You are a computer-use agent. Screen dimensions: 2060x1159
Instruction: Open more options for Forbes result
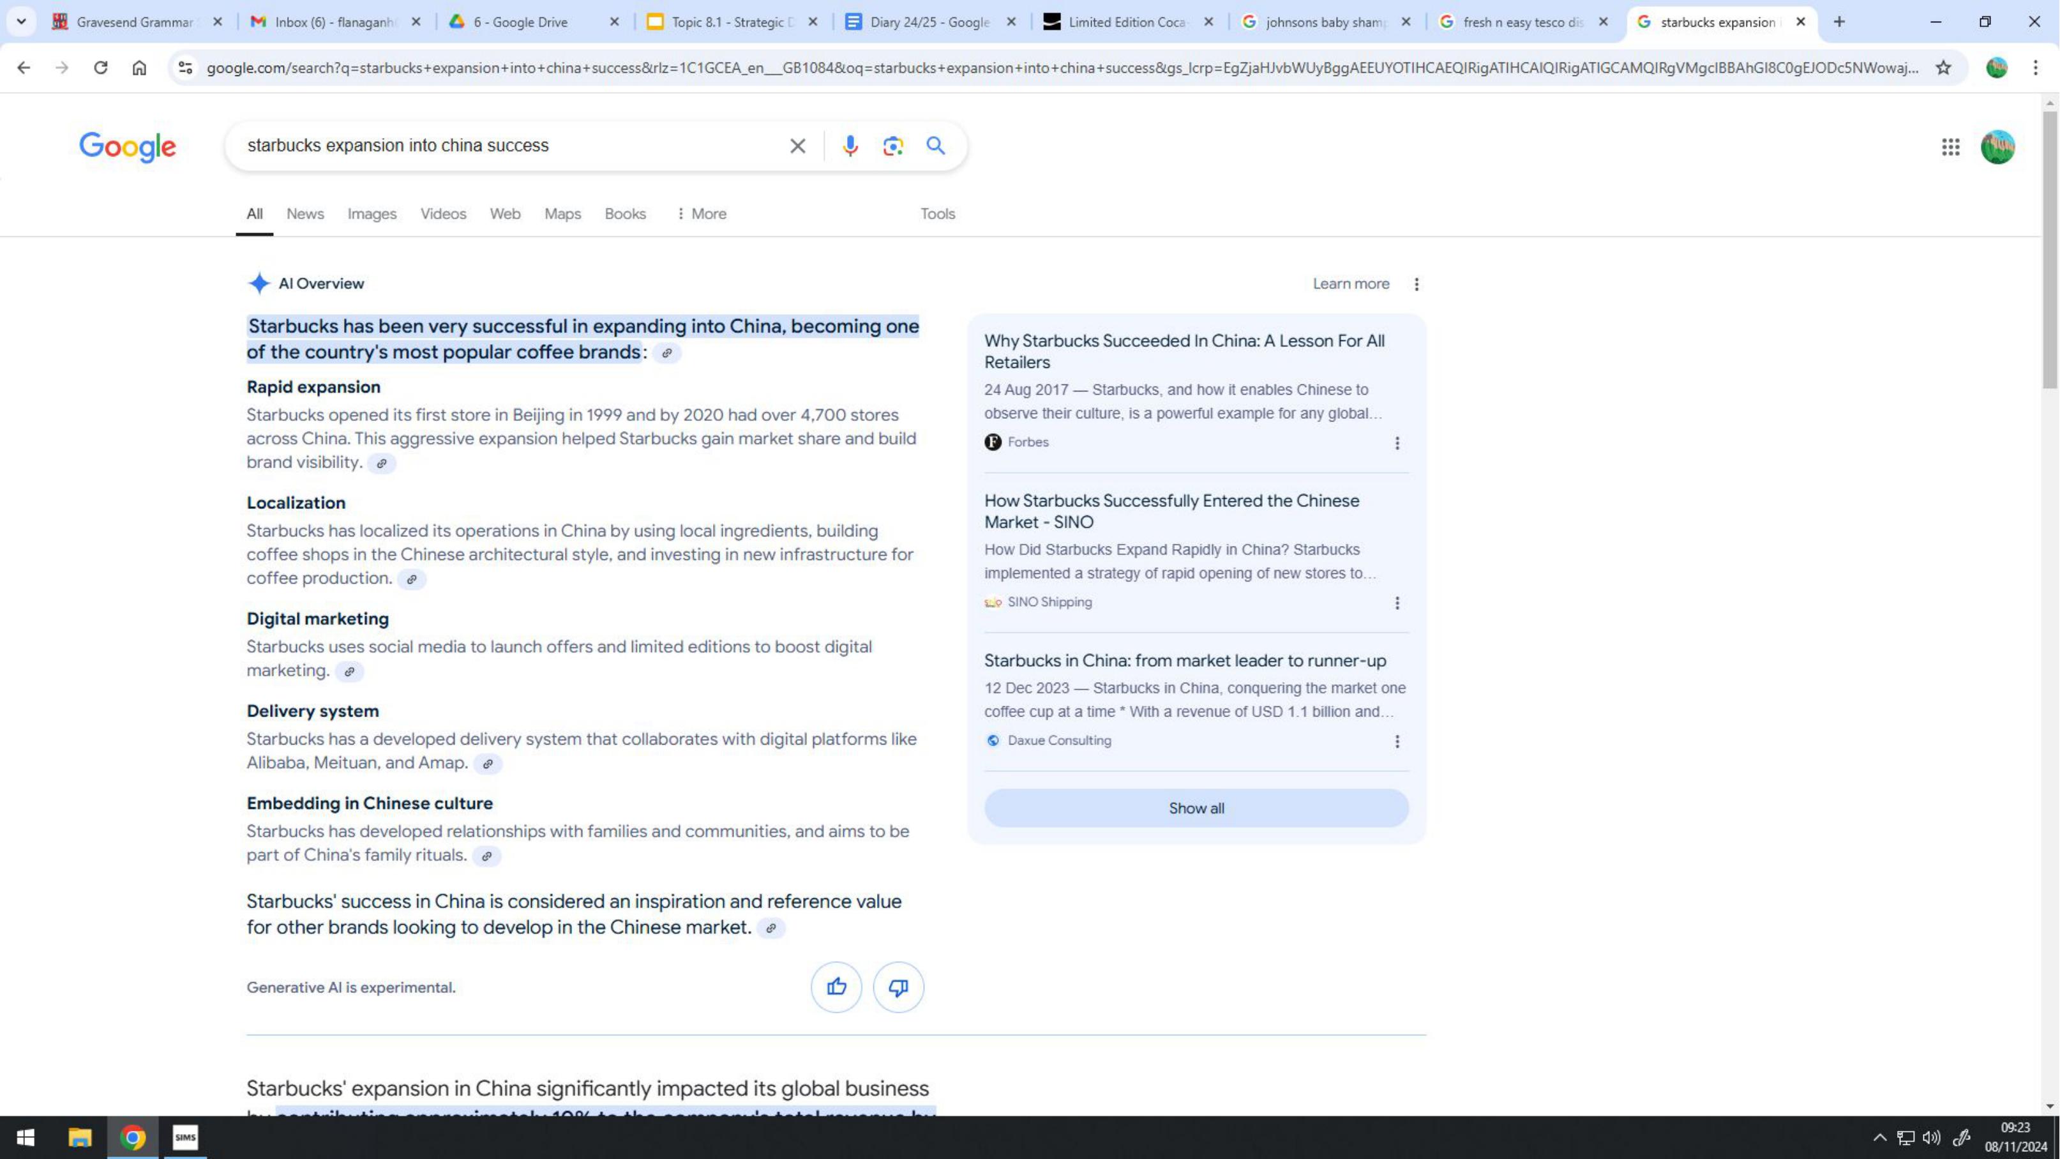[x=1397, y=443]
